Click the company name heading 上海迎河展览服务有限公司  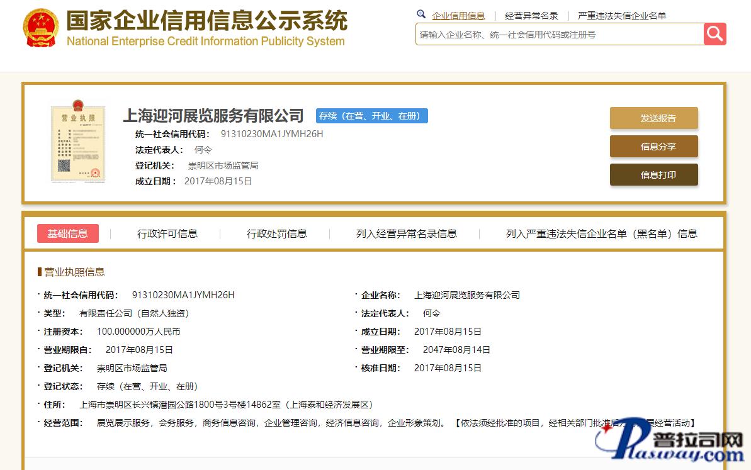coord(213,116)
